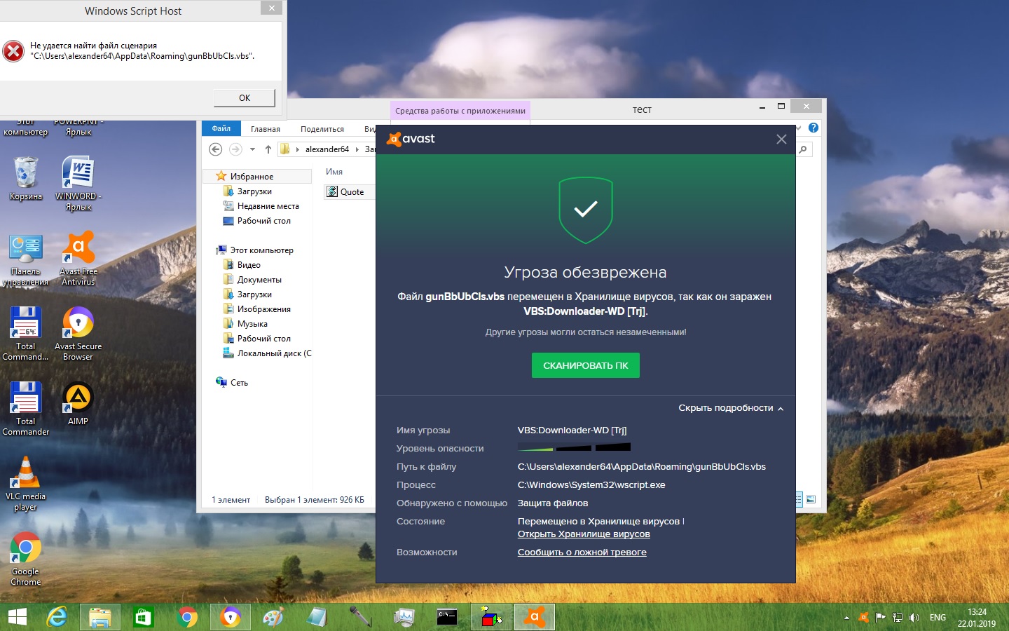1009x631 pixels.
Task: Select Недавние места in the navigation pane
Action: (268, 206)
